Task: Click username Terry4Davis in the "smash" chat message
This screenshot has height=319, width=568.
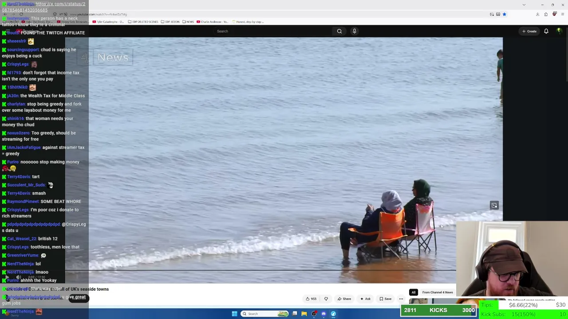Action: [18, 193]
